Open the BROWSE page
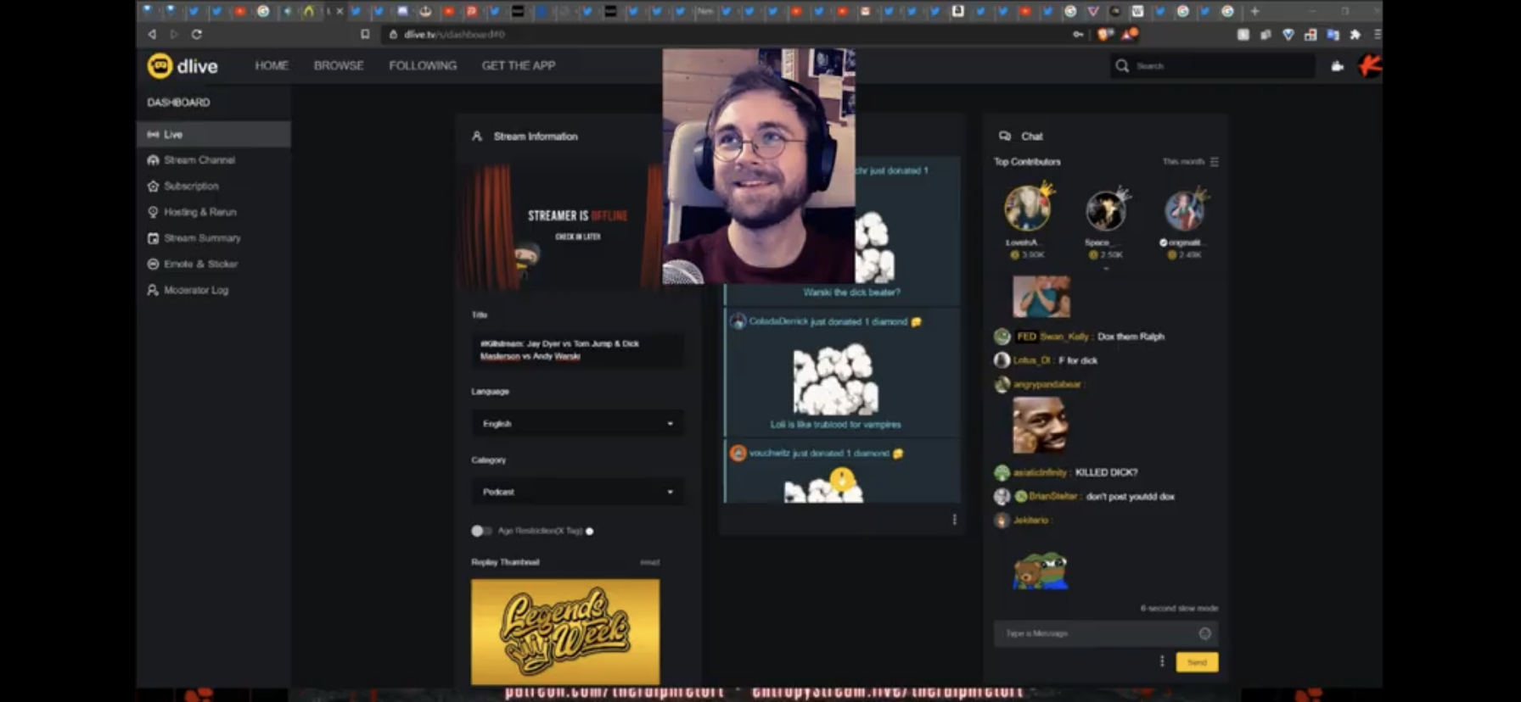This screenshot has width=1521, height=702. pyautogui.click(x=339, y=65)
